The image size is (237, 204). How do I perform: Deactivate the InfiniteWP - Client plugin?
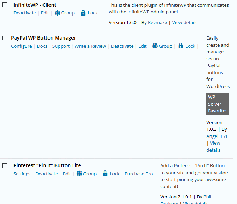click(x=25, y=13)
